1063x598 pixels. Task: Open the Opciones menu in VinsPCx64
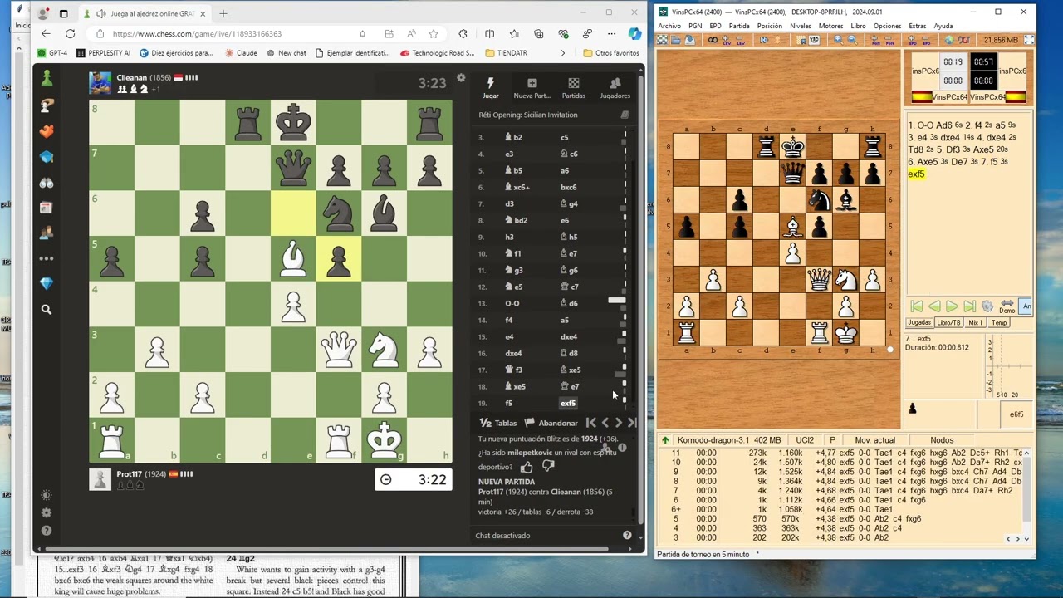pos(887,26)
